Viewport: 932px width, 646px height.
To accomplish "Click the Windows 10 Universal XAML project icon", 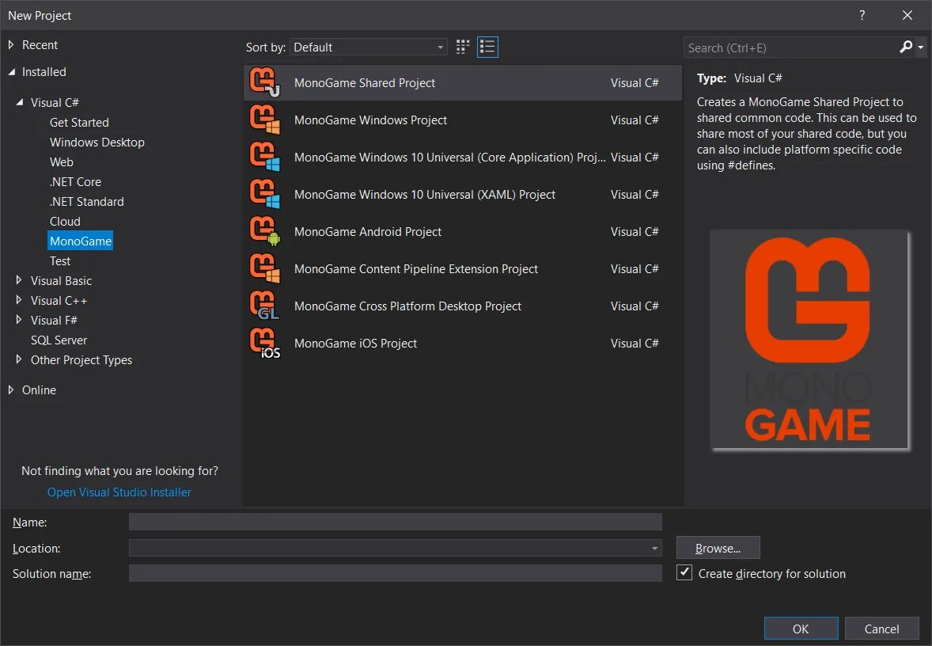I will 264,194.
